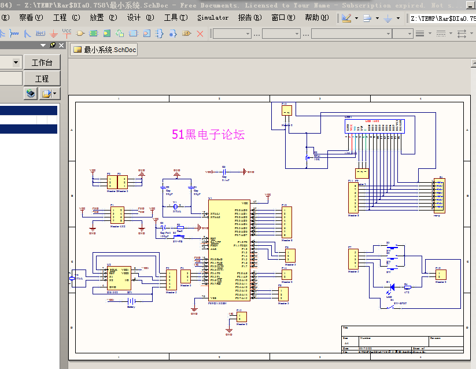Click the 工作台 button
This screenshot has height=369, width=476.
(42, 62)
